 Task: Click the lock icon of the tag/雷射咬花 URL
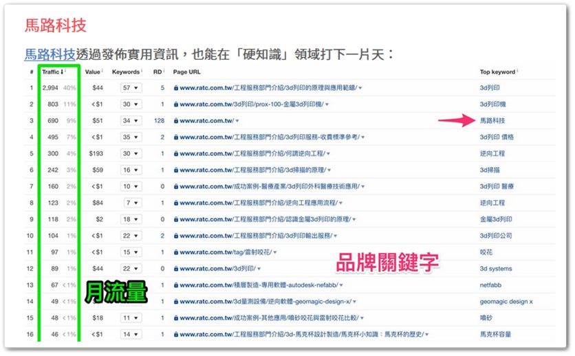176,253
